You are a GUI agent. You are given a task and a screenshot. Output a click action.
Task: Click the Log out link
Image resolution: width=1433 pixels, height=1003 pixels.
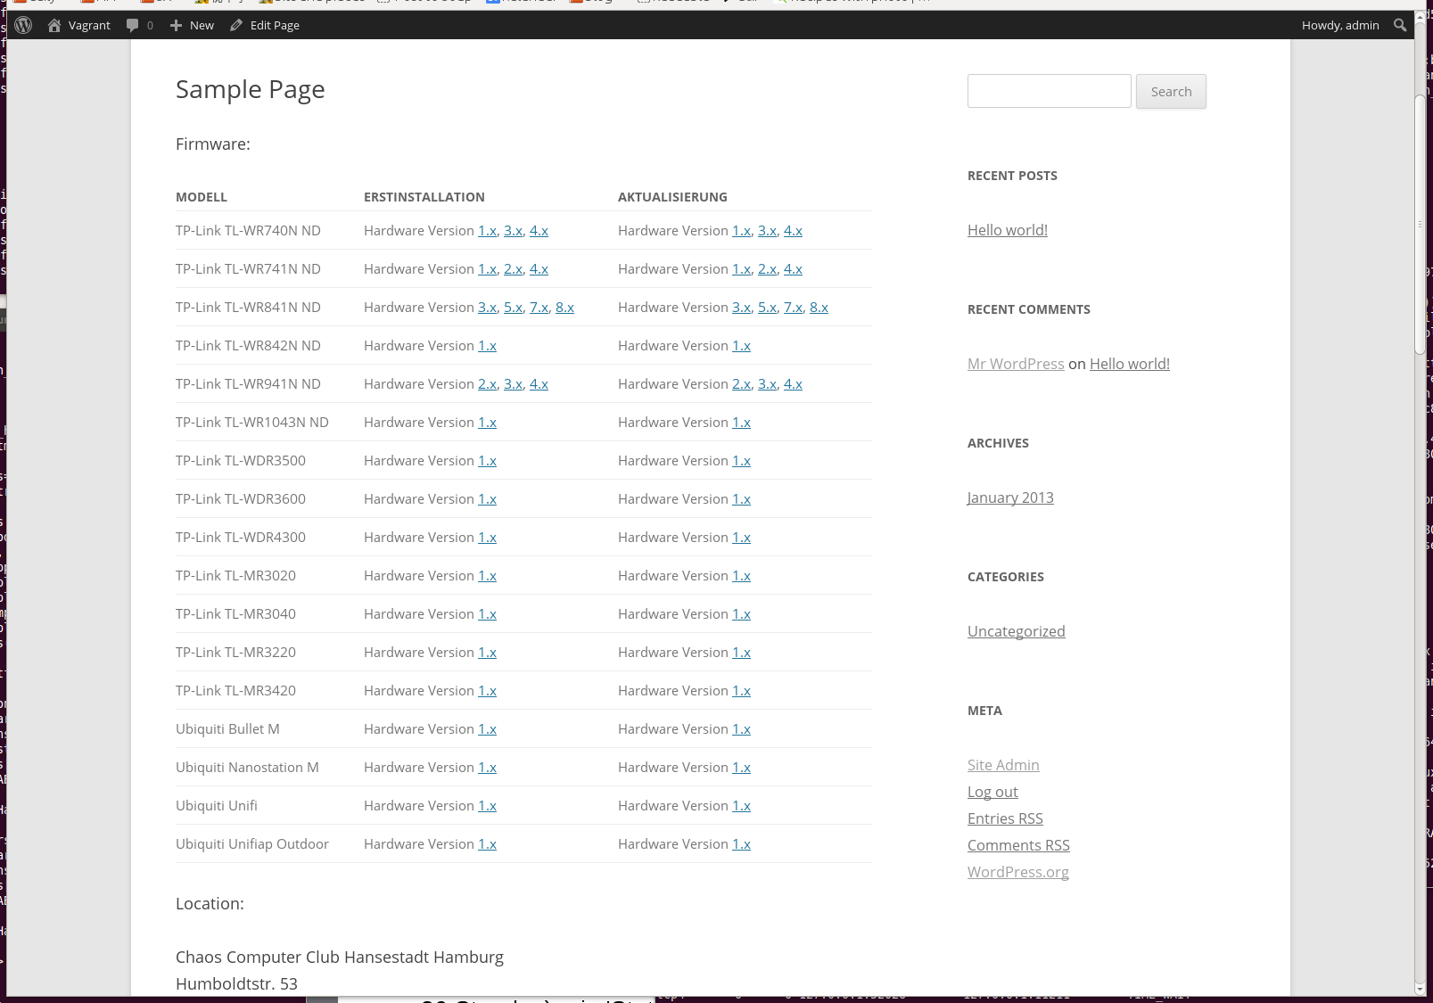pos(992,792)
